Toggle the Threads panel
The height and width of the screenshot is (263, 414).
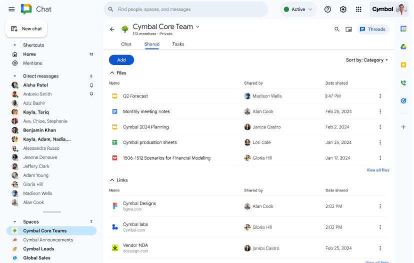click(x=372, y=29)
